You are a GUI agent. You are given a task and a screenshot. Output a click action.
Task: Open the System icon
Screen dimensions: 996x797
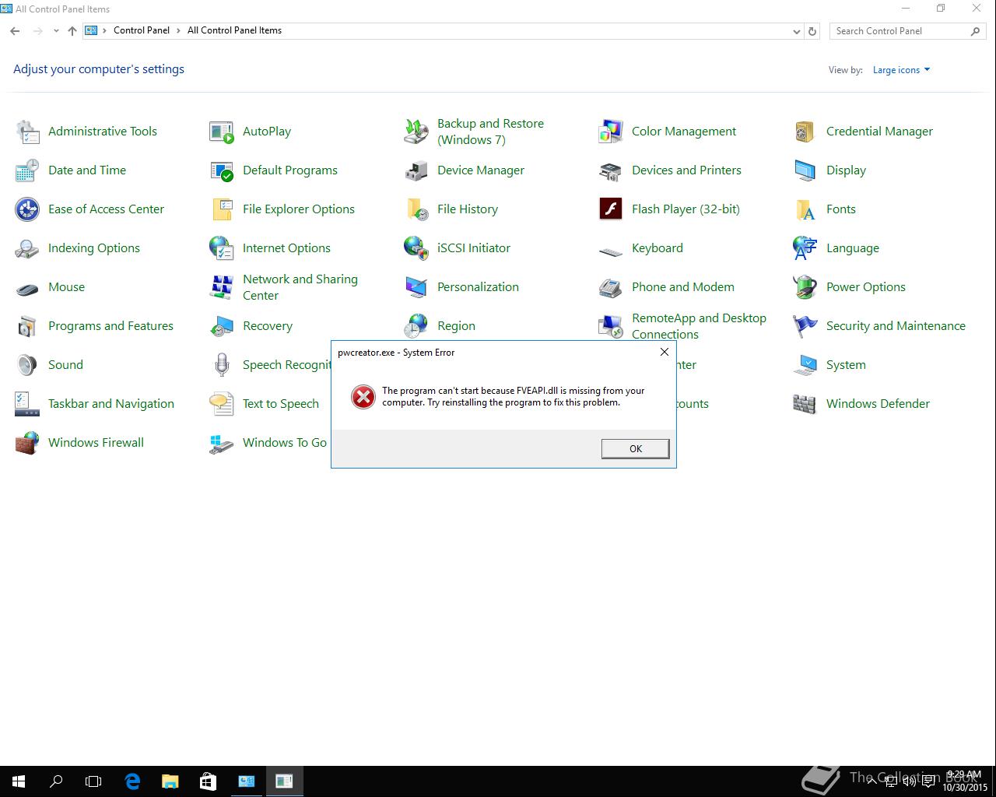805,365
